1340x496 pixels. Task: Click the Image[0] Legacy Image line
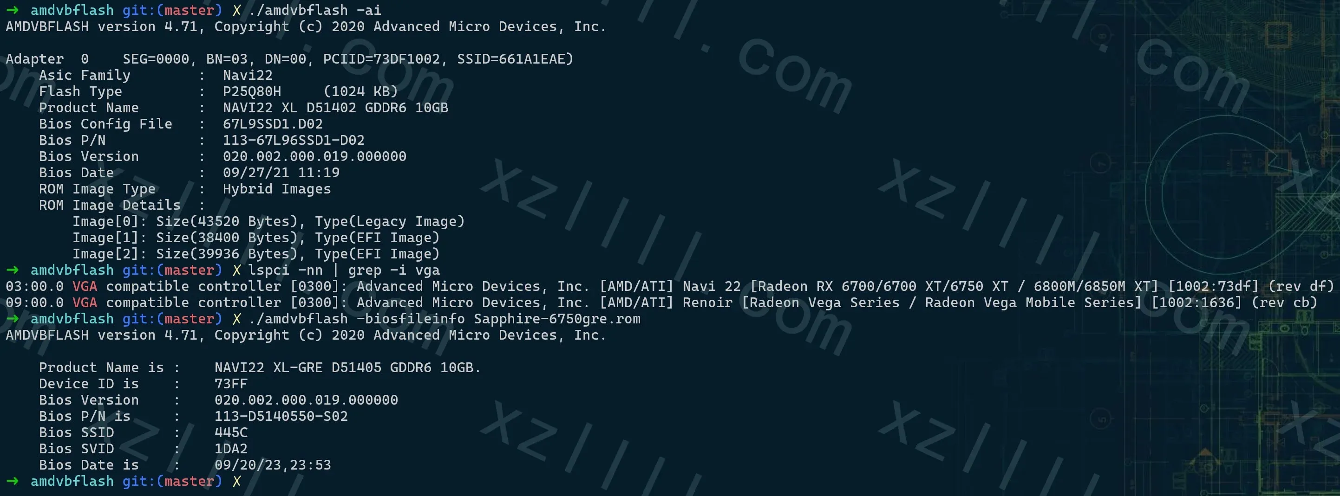click(268, 221)
